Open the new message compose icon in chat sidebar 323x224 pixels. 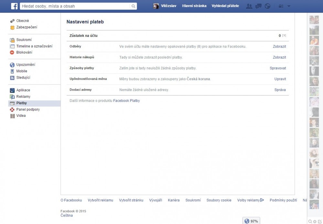pyautogui.click(x=320, y=221)
